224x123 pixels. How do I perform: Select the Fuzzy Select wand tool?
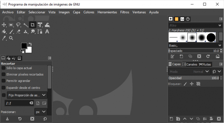pyautogui.click(x=26, y=25)
